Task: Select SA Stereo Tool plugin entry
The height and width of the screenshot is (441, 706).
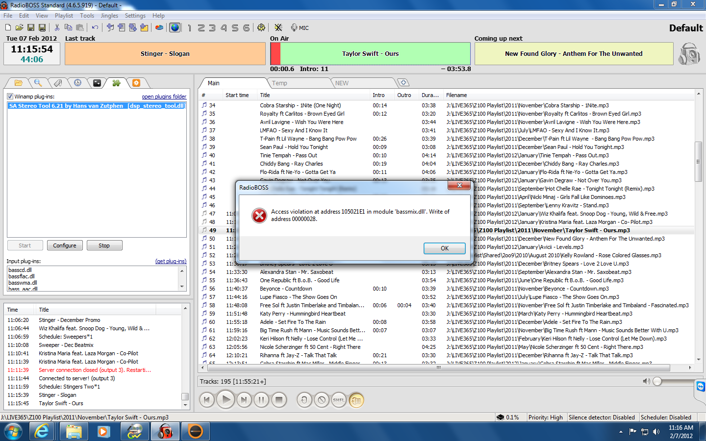Action: pyautogui.click(x=97, y=106)
